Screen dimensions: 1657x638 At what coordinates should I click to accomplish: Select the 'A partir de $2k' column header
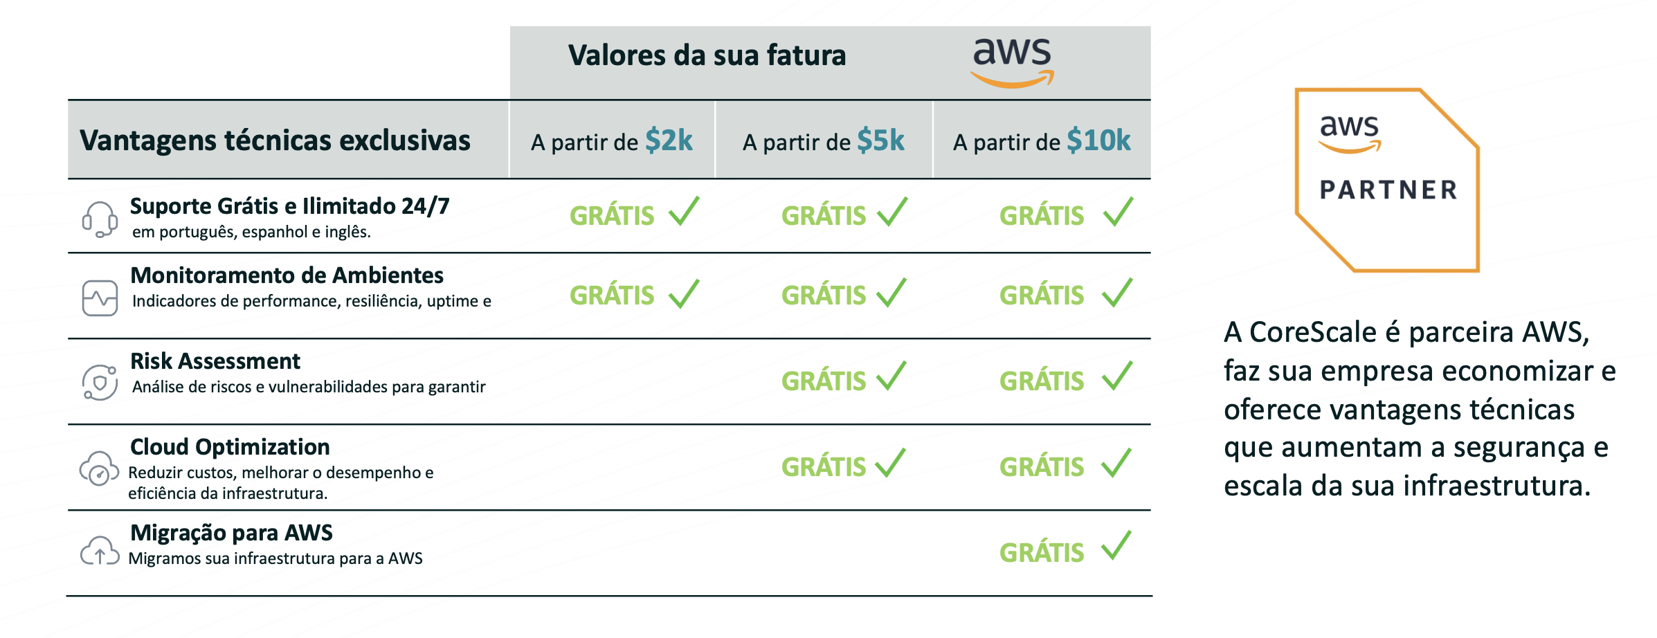[612, 141]
